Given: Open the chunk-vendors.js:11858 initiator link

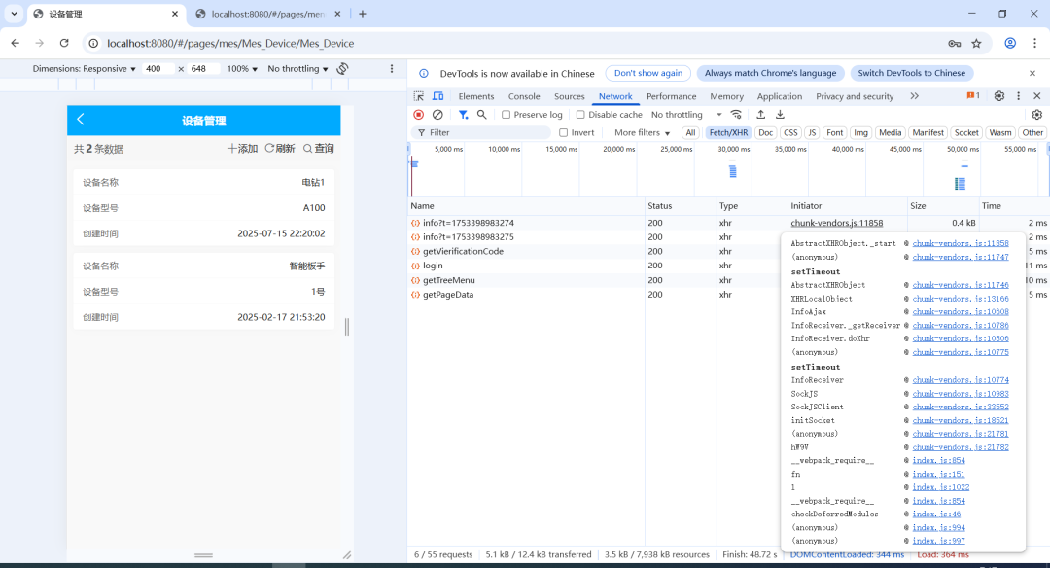Looking at the screenshot, I should [x=836, y=223].
